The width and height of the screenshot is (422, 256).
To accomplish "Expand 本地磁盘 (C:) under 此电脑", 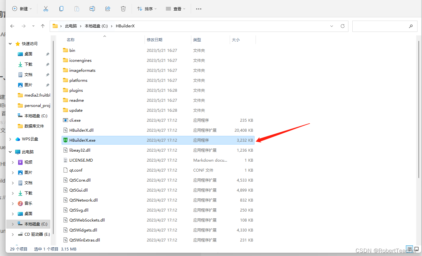I will 13,224.
